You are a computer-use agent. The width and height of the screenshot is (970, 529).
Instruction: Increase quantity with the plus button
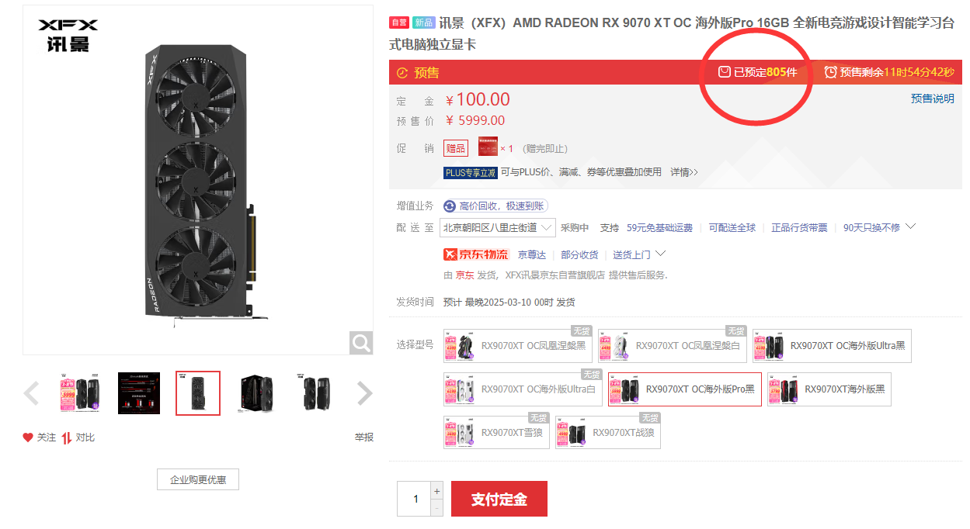pyautogui.click(x=436, y=490)
